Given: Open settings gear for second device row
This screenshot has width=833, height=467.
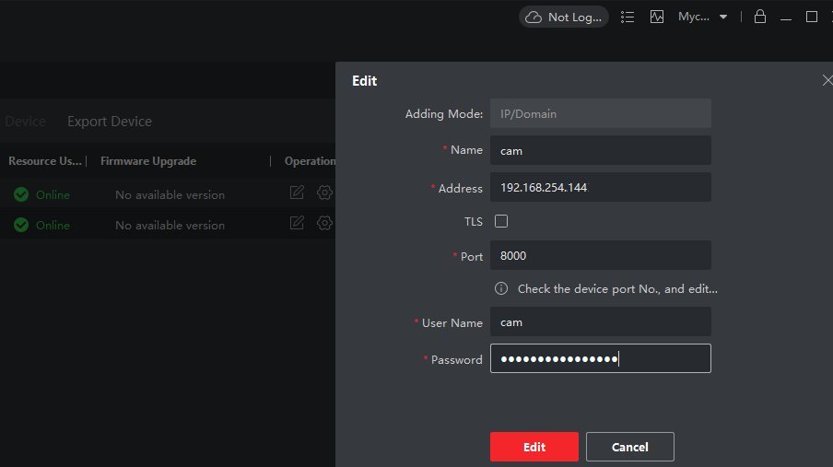Looking at the screenshot, I should [x=324, y=223].
